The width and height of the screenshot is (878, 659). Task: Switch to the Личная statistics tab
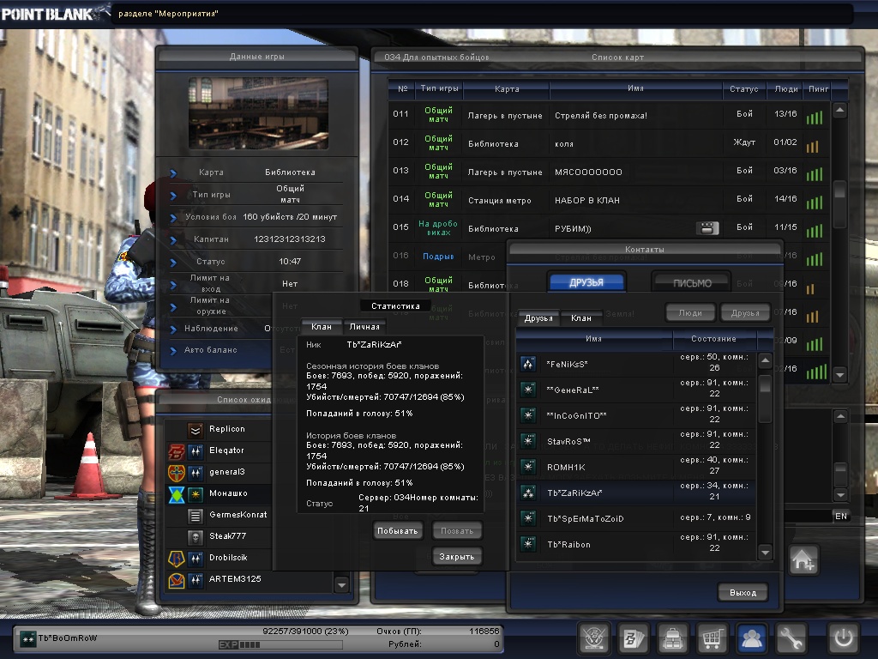(364, 327)
